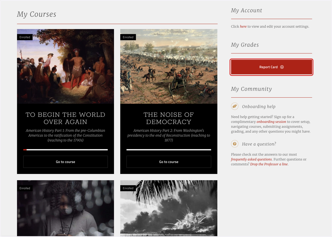Screen dimensions: 332x237
Task: Click the 'My Courses' heading
Action: pos(37,14)
